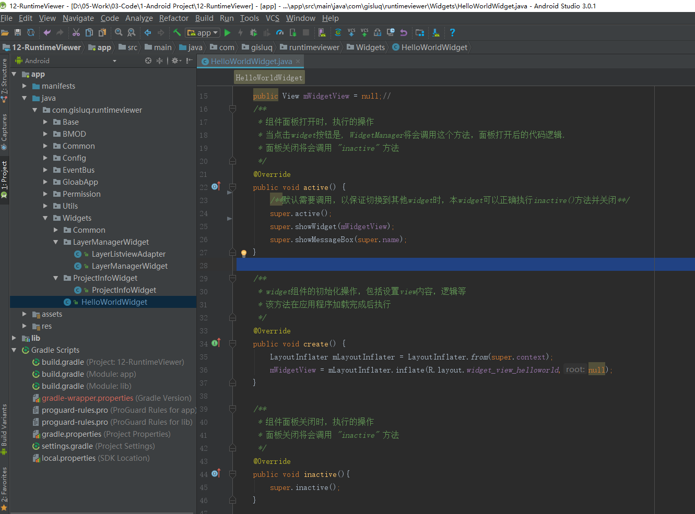The height and width of the screenshot is (514, 695).
Task: Click Scroll from Source target icon
Action: pos(148,61)
